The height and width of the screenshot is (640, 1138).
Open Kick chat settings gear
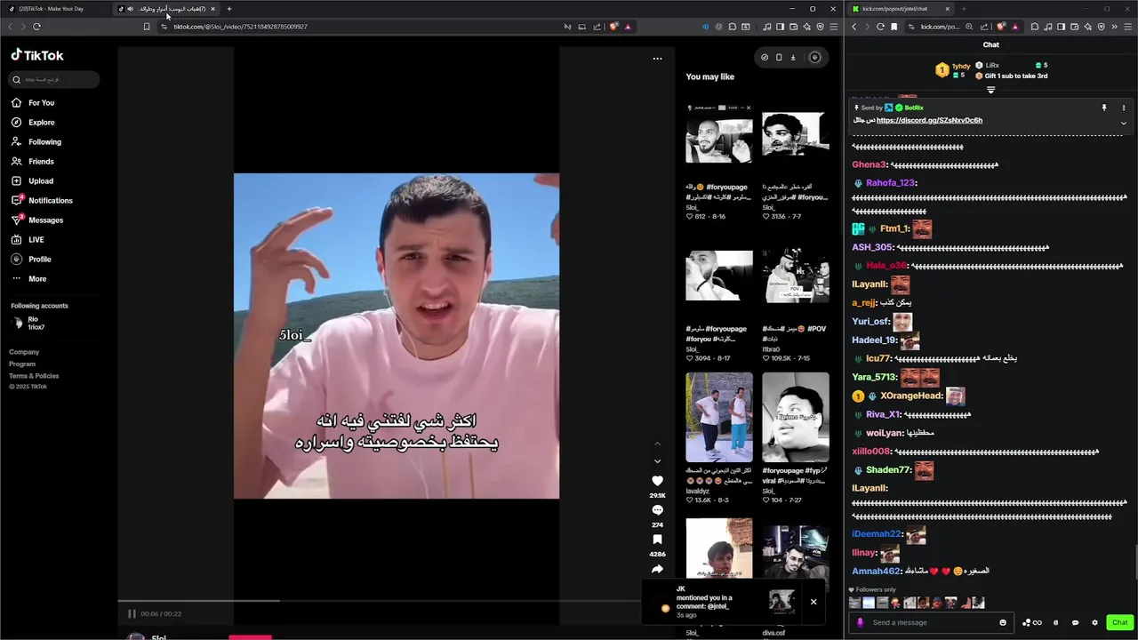[1094, 622]
